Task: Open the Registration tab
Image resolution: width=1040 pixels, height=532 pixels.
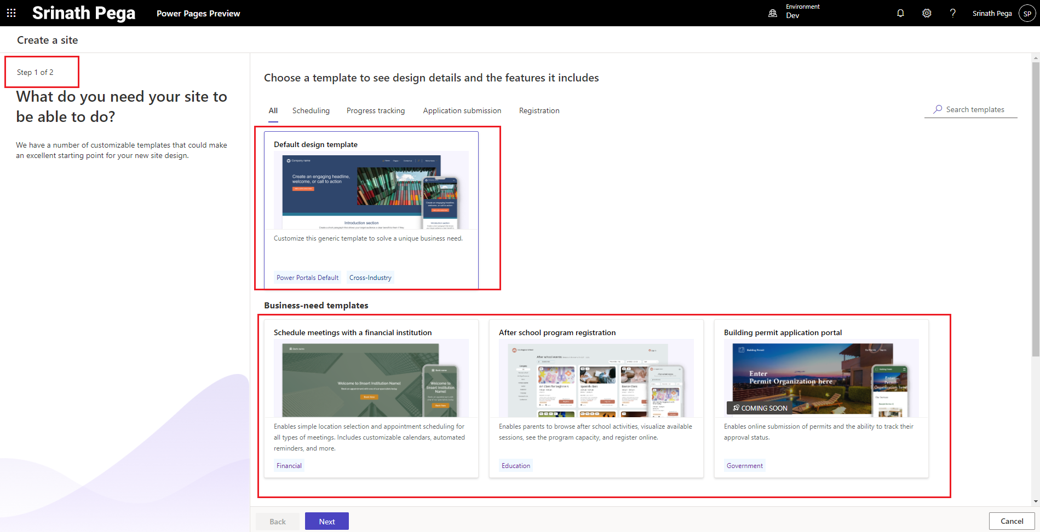Action: pyautogui.click(x=539, y=110)
